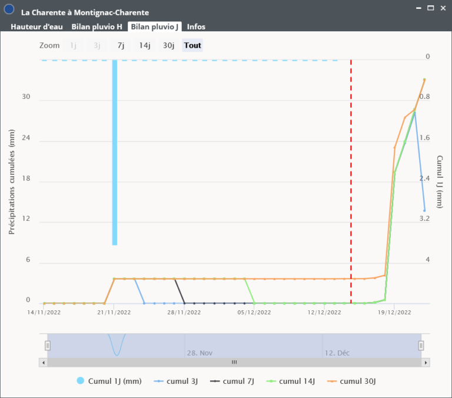Toggle Cumul 1J (mm) series in legend
This screenshot has width=452, height=398.
[109, 381]
